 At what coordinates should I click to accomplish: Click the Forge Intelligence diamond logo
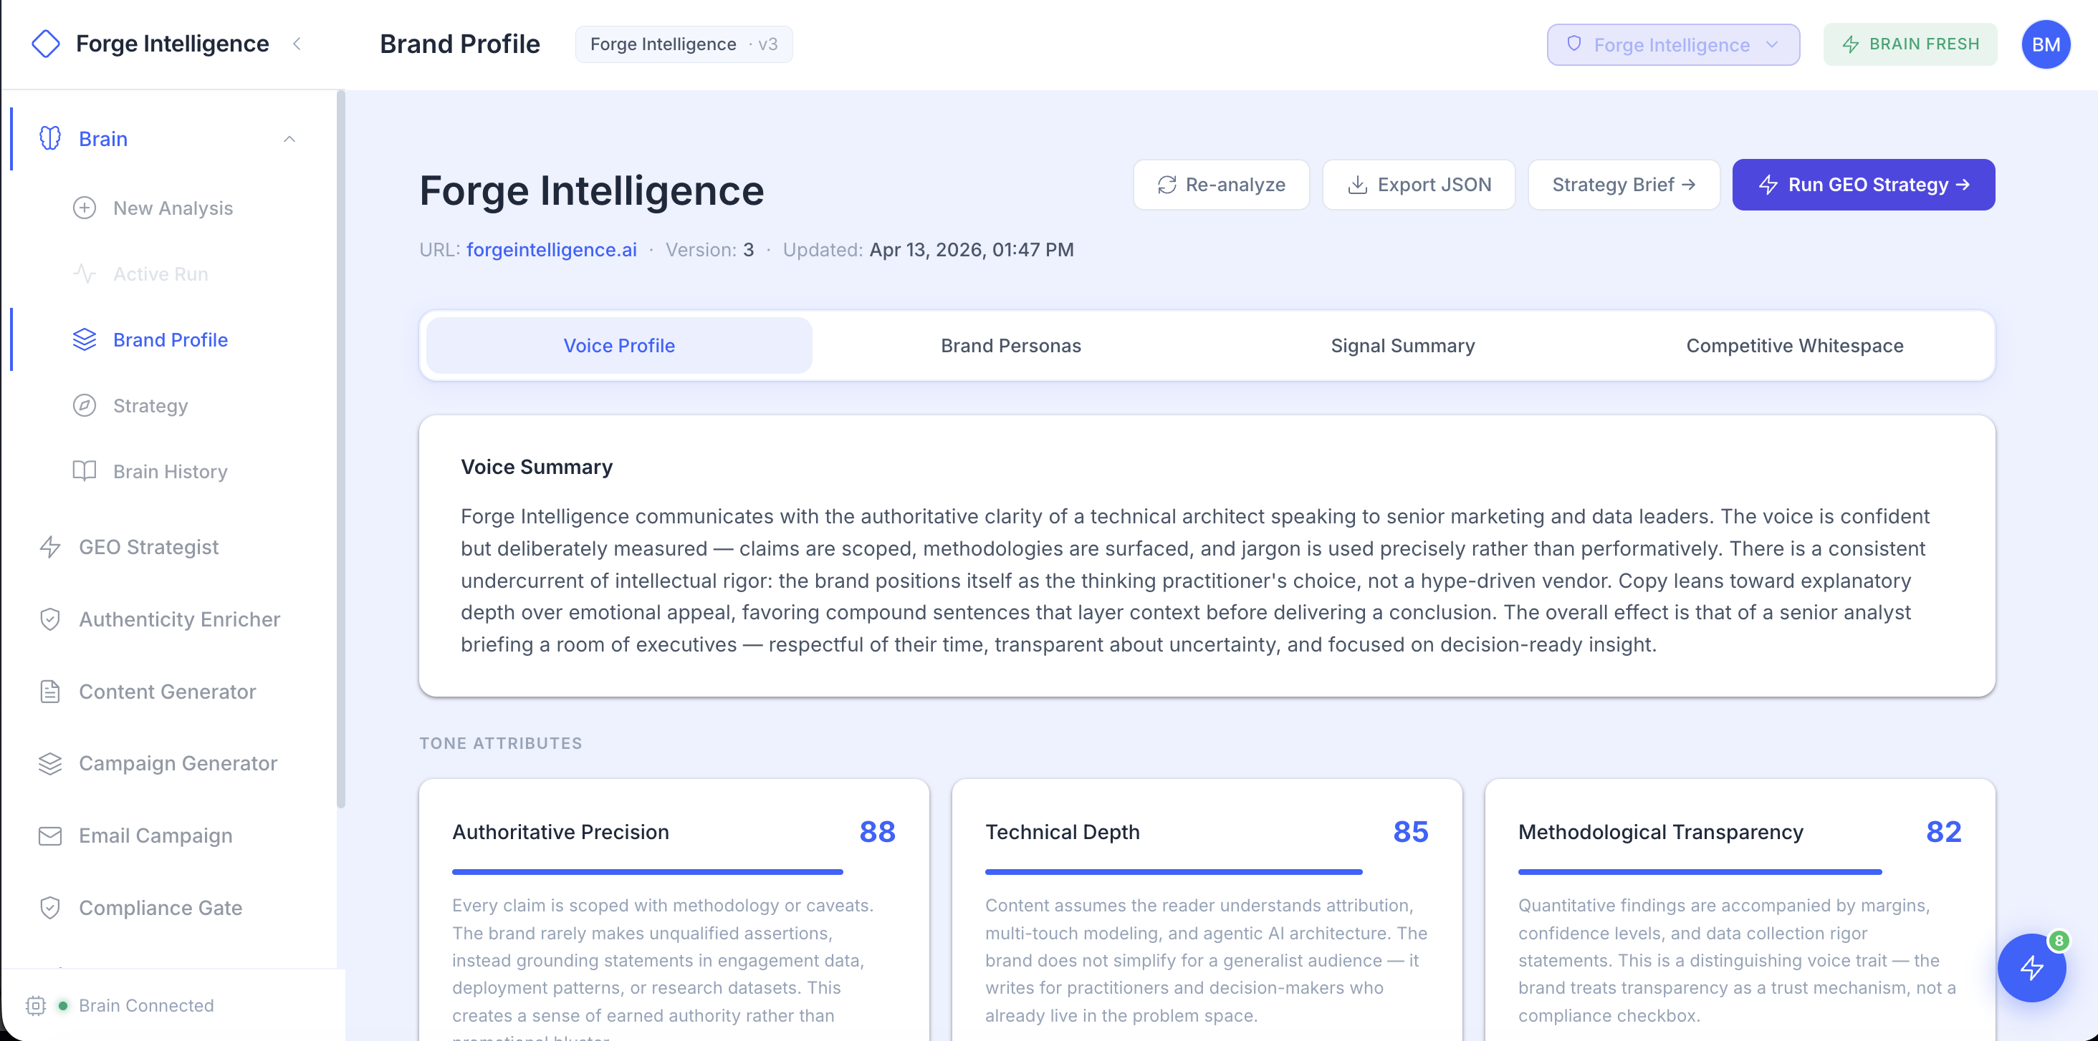47,43
